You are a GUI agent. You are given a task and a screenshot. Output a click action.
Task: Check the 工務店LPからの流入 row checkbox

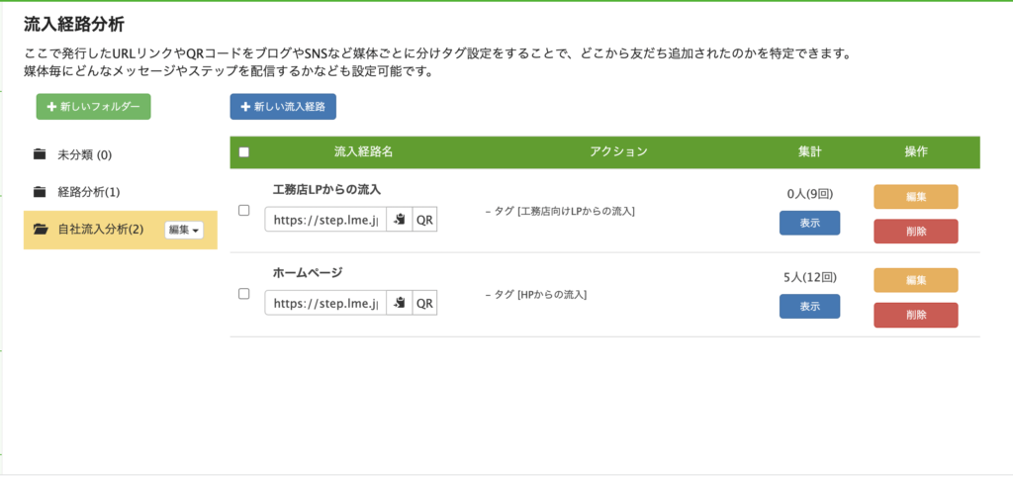click(x=243, y=210)
